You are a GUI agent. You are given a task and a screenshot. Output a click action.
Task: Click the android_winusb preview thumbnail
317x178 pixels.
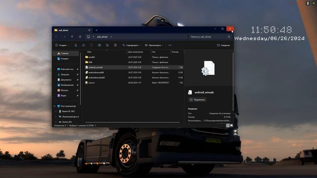tap(208, 68)
